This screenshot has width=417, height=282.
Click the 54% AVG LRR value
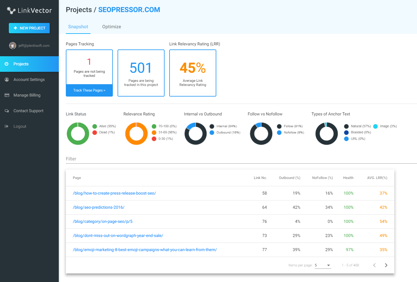click(383, 222)
